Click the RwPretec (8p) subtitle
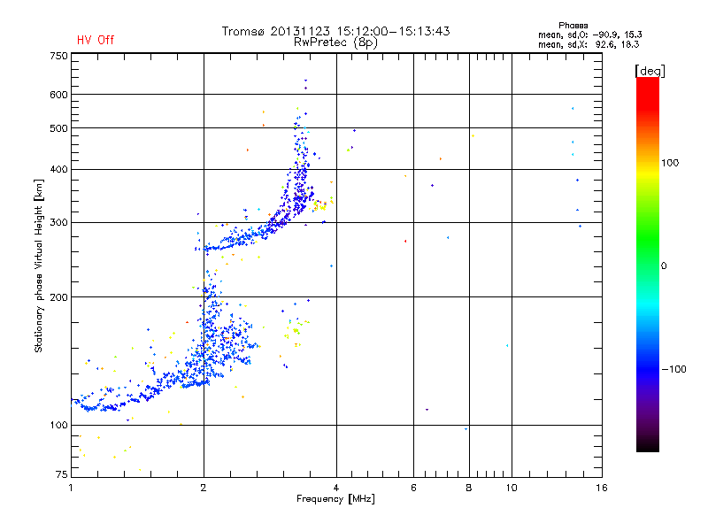 point(335,42)
